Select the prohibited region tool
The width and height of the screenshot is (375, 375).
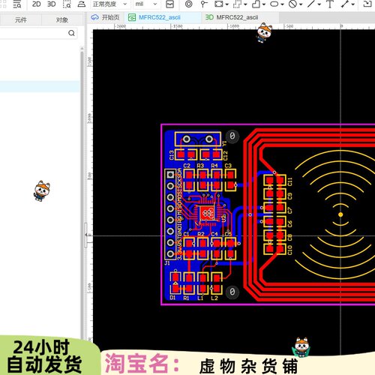point(292,4)
